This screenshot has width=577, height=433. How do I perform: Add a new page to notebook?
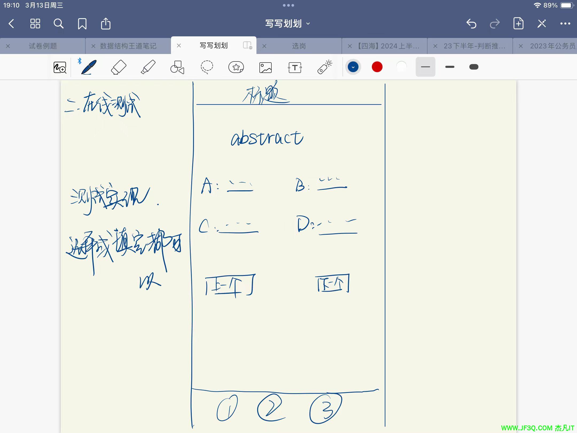point(518,24)
